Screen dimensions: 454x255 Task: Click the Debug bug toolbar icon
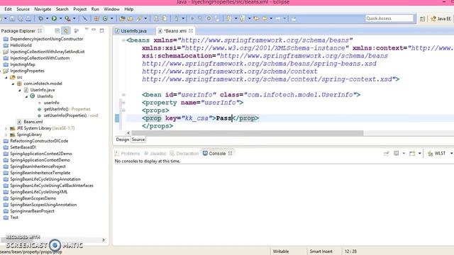click(x=41, y=18)
